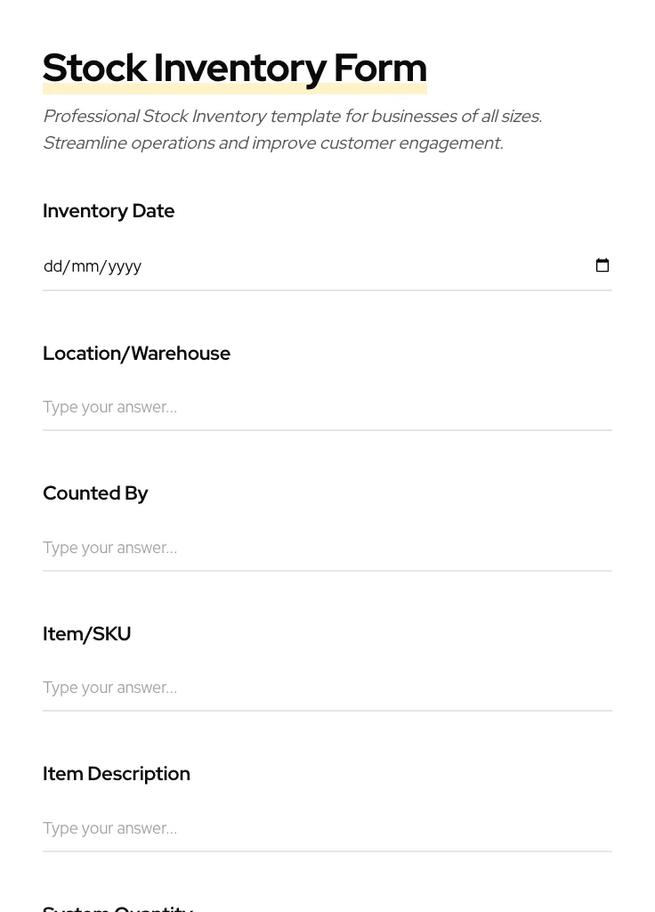Click the Stock Inventory Form heading
Image resolution: width=655 pixels, height=912 pixels.
tap(235, 68)
